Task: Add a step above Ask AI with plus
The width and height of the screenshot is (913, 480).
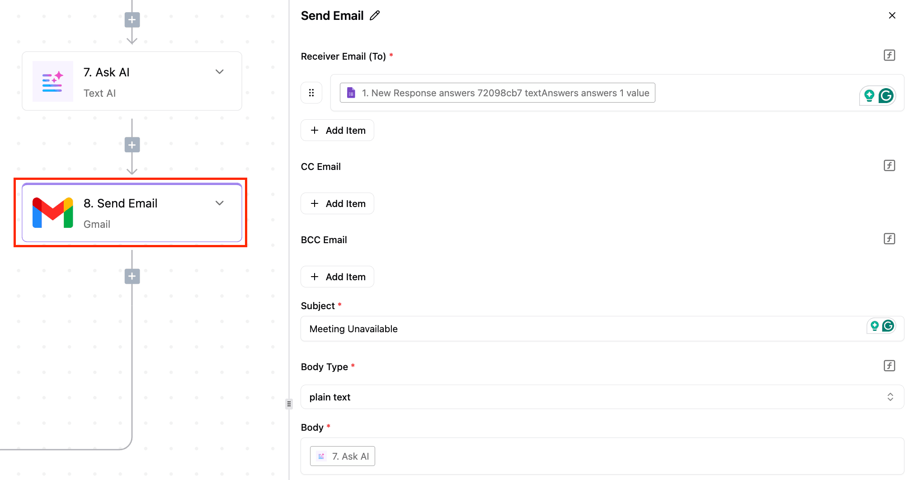Action: pyautogui.click(x=132, y=20)
